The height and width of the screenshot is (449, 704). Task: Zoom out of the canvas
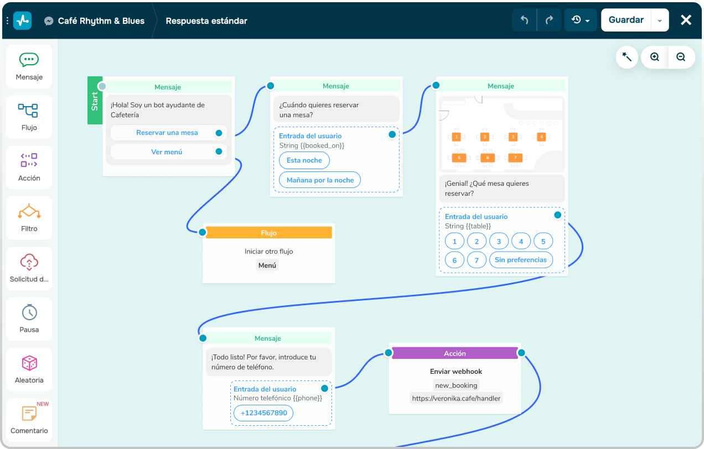coord(681,57)
